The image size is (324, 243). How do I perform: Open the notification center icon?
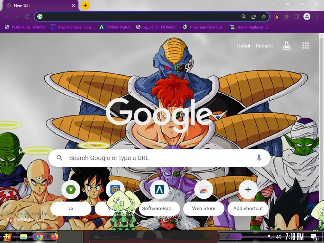(314, 237)
